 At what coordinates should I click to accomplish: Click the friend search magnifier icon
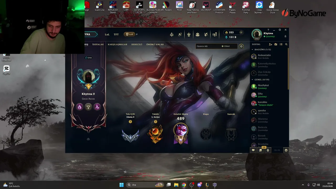tap(286, 44)
